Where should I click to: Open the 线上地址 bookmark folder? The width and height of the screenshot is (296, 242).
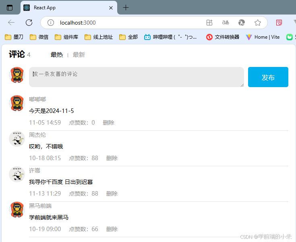(99, 37)
